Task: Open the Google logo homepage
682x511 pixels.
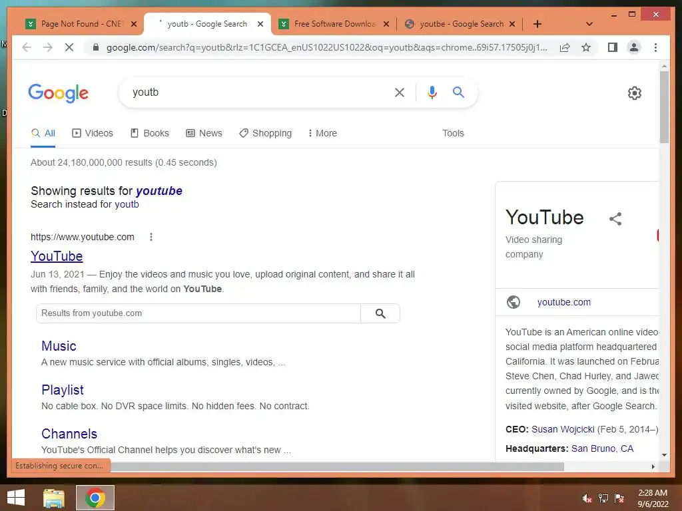Action: coord(59,93)
